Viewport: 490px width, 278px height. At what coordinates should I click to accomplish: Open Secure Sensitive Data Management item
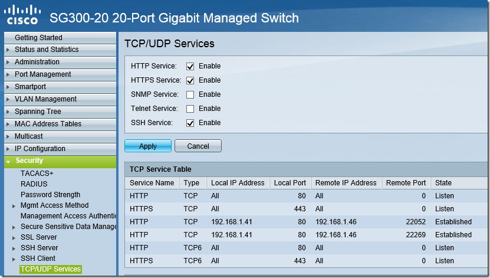click(68, 227)
